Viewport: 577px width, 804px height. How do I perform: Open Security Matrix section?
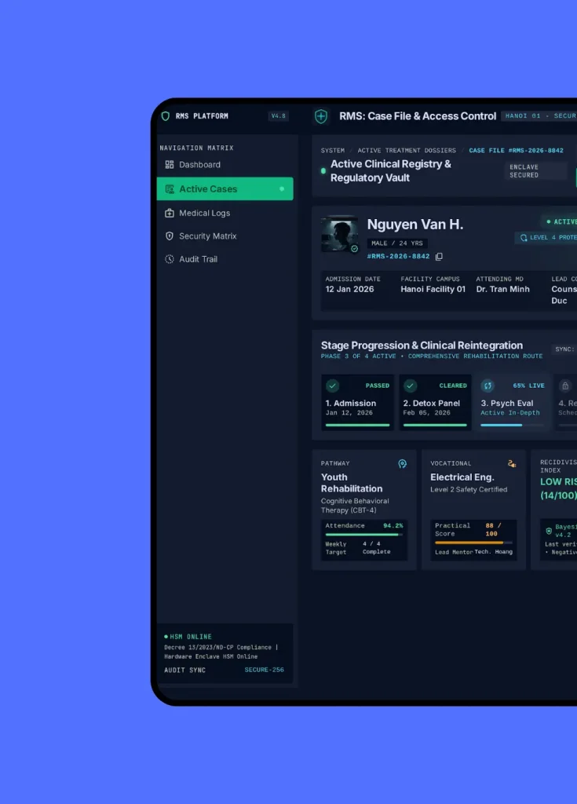point(225,236)
